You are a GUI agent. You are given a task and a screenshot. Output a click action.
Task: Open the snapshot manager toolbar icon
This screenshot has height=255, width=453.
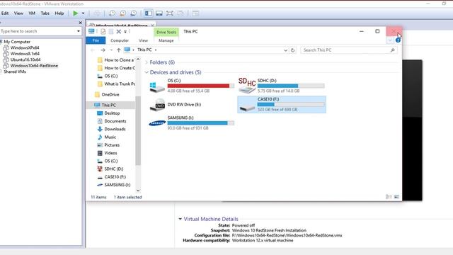click(134, 13)
